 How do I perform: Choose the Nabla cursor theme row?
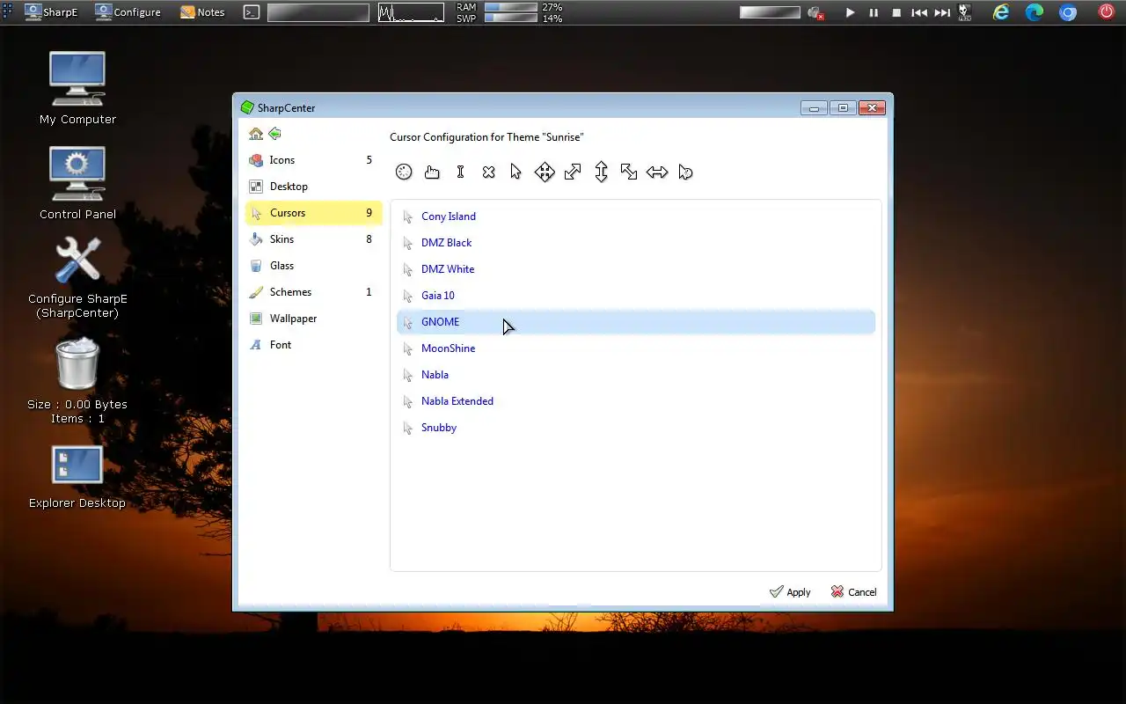click(x=636, y=375)
